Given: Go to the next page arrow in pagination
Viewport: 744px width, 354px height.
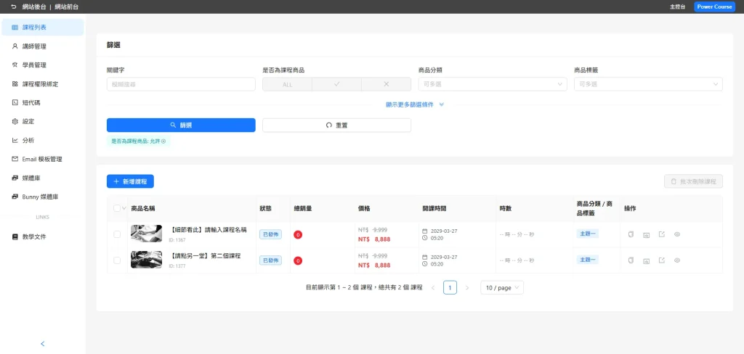Looking at the screenshot, I should (x=466, y=288).
